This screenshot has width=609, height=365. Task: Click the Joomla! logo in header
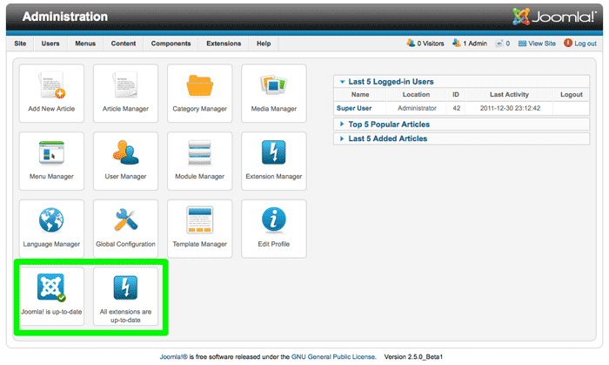554,17
